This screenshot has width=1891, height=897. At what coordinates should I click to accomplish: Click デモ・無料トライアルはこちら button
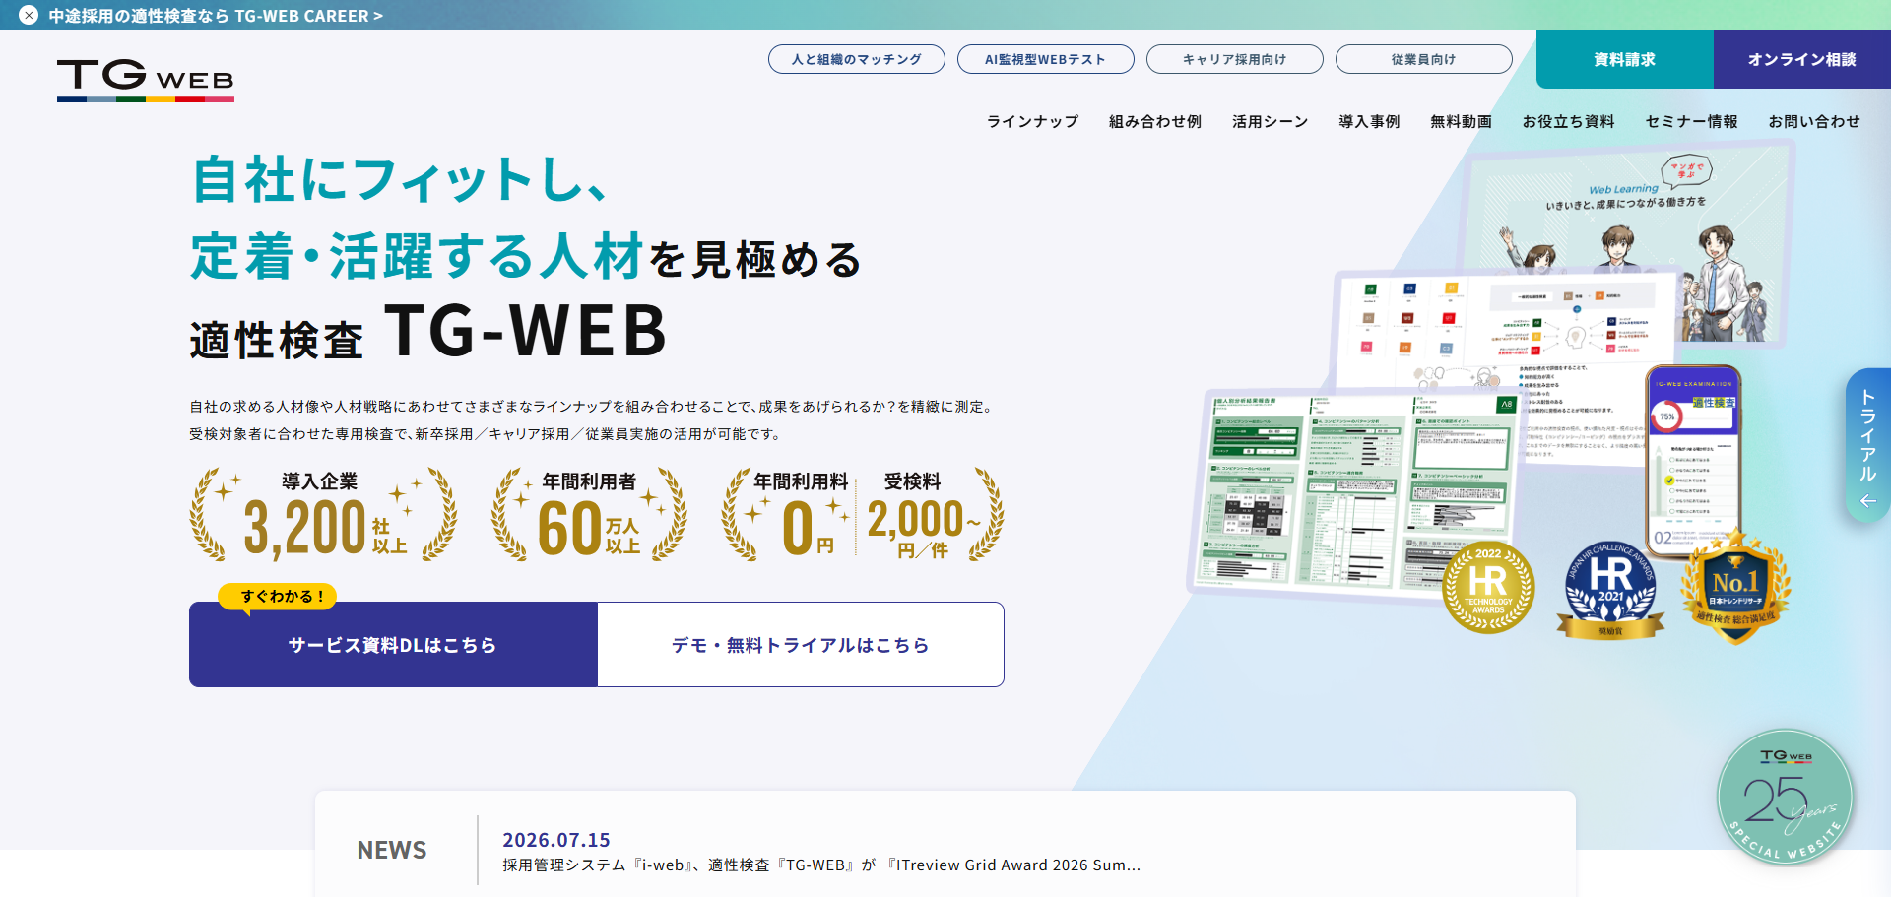(801, 645)
